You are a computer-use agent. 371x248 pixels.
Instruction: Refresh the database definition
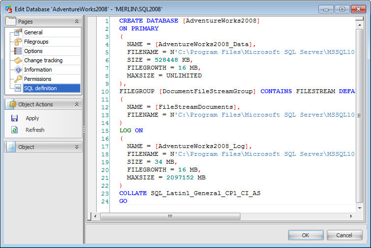click(x=35, y=130)
